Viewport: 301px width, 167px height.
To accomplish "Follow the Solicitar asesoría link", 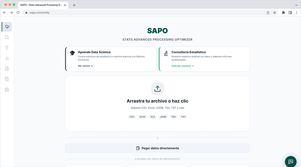I will tap(183, 66).
